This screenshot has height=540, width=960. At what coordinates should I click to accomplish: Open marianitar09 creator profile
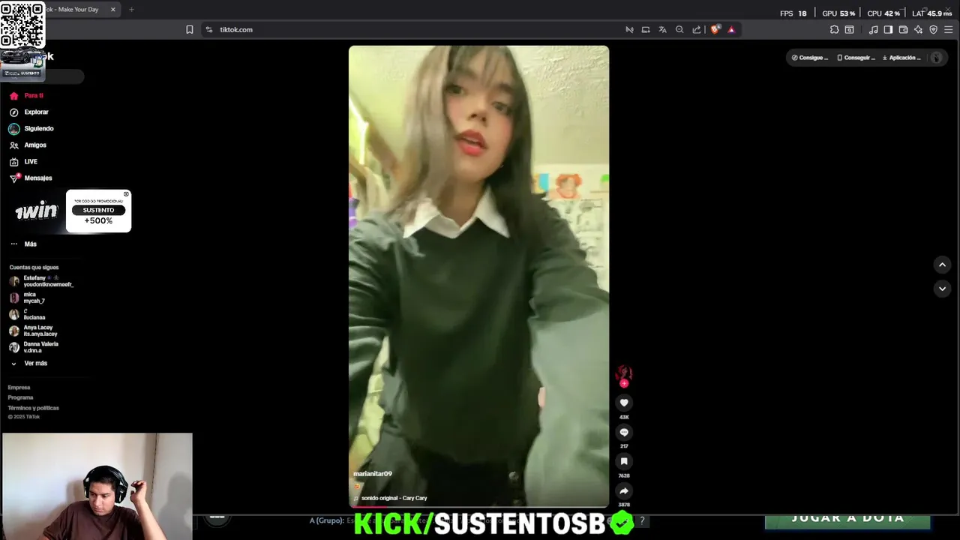373,474
